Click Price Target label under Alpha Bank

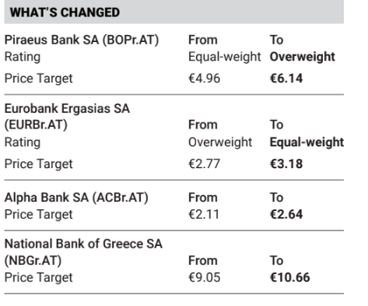pos(39,215)
